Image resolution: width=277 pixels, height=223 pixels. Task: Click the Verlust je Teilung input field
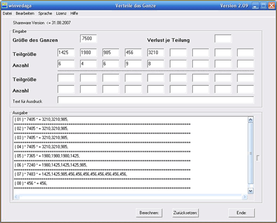[x=223, y=39]
